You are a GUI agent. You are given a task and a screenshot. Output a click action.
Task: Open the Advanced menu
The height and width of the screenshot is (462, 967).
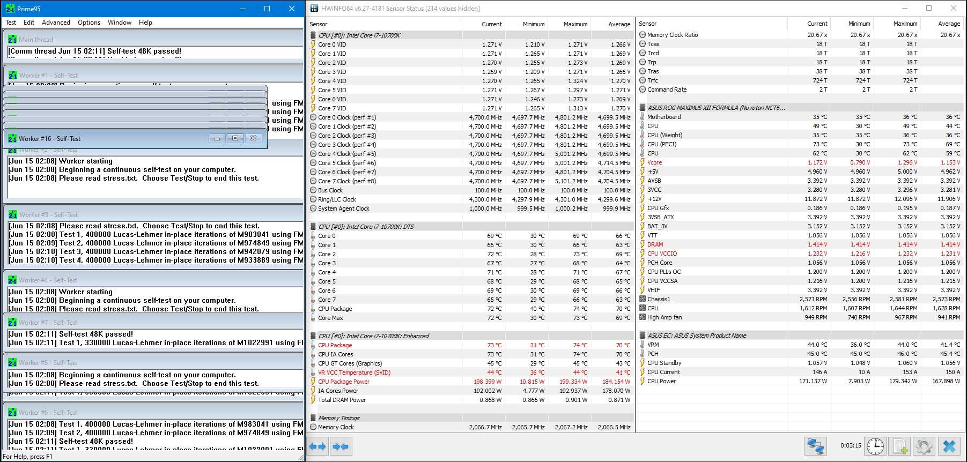click(x=56, y=23)
